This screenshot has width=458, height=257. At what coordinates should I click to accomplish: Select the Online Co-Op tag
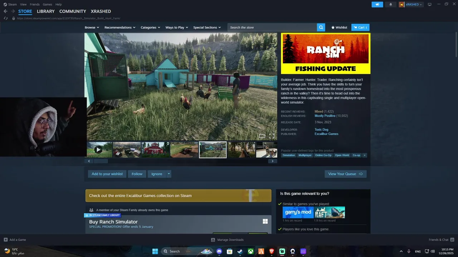tap(323, 155)
